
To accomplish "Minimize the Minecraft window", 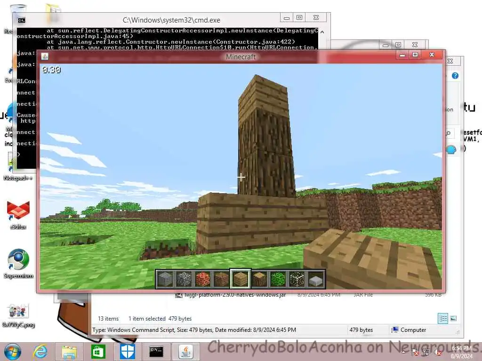I will [402, 55].
